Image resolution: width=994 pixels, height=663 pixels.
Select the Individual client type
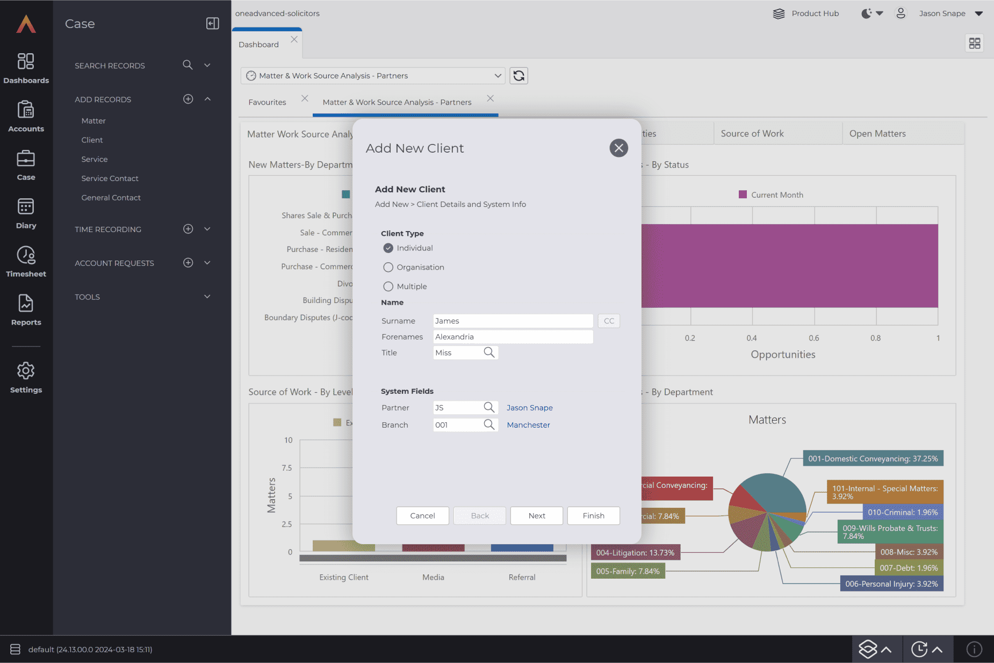(x=388, y=248)
